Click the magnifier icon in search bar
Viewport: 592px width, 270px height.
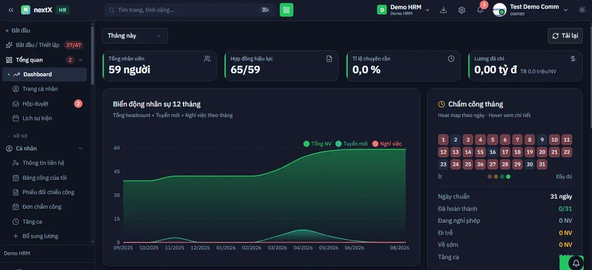click(111, 10)
